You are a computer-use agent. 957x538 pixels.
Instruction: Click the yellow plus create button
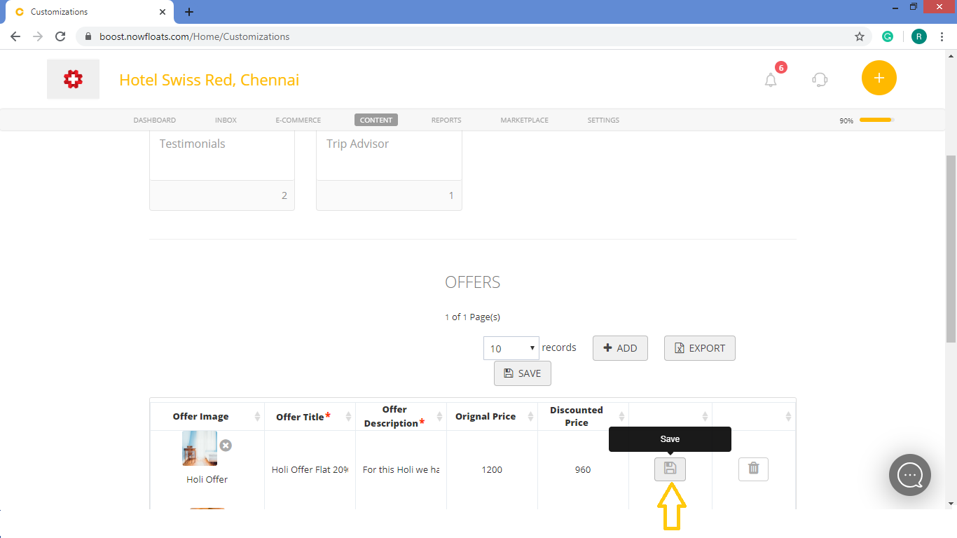pyautogui.click(x=879, y=78)
